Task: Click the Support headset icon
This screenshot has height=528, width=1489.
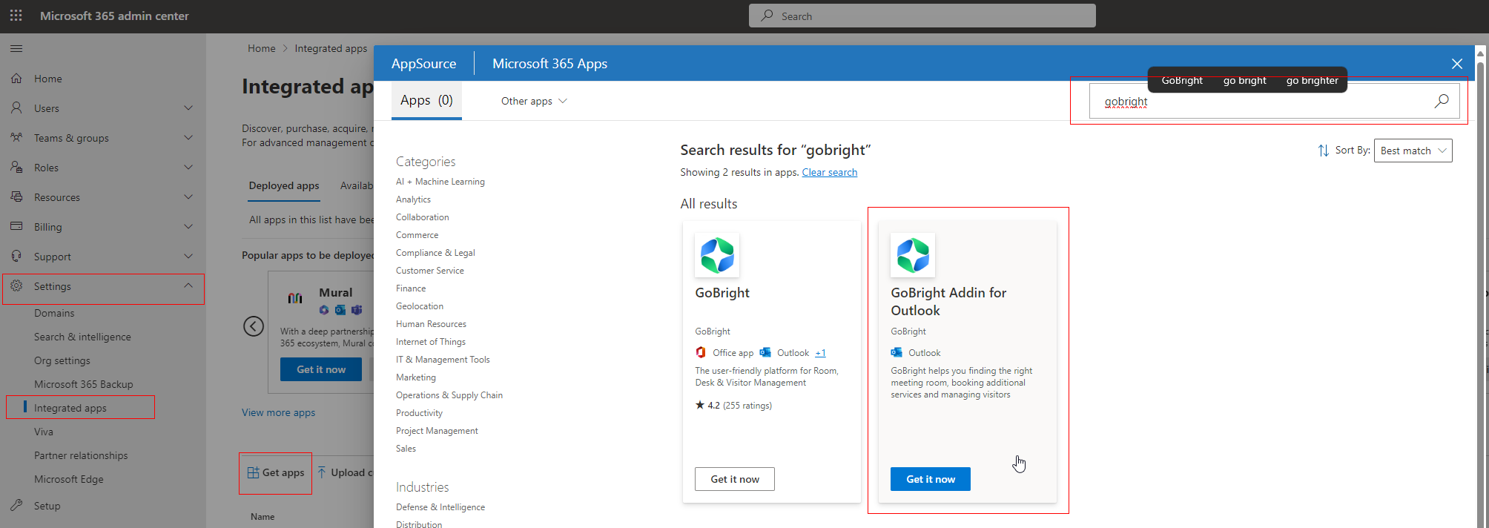Action: tap(16, 256)
